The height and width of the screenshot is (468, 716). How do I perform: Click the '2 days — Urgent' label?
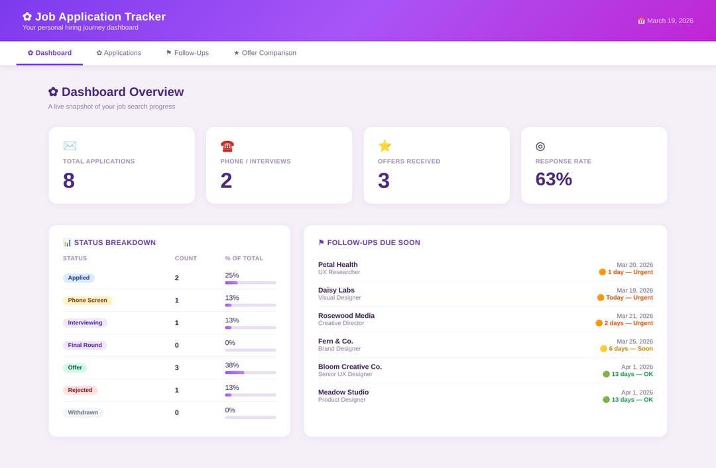tap(628, 323)
